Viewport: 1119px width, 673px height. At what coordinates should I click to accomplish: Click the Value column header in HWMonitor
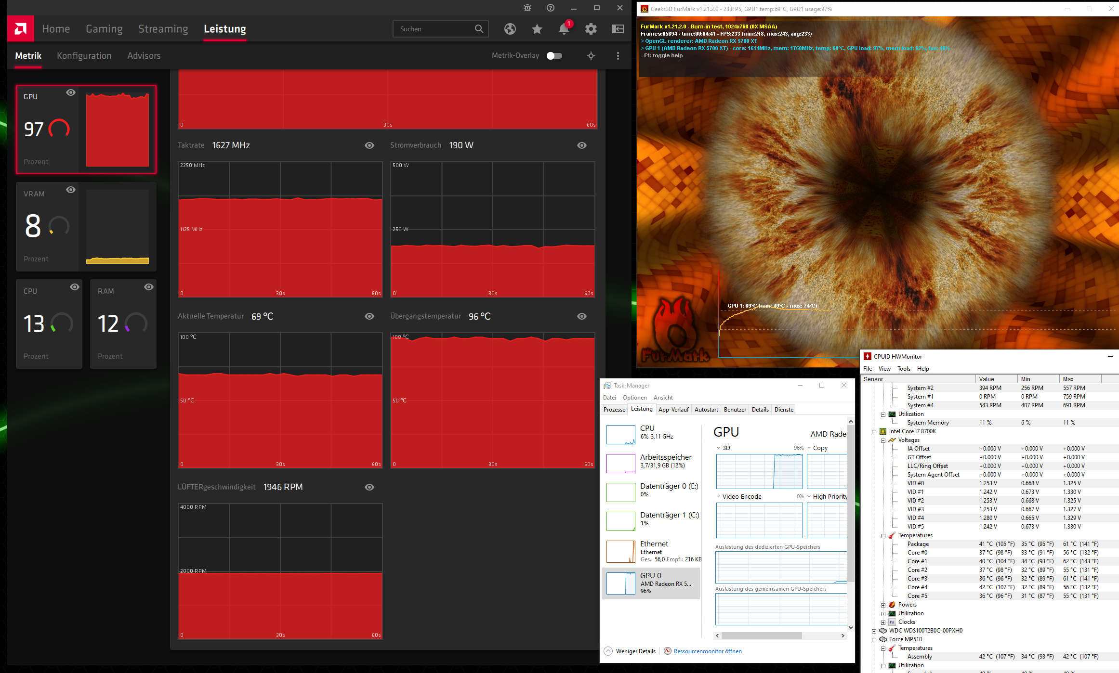point(996,379)
